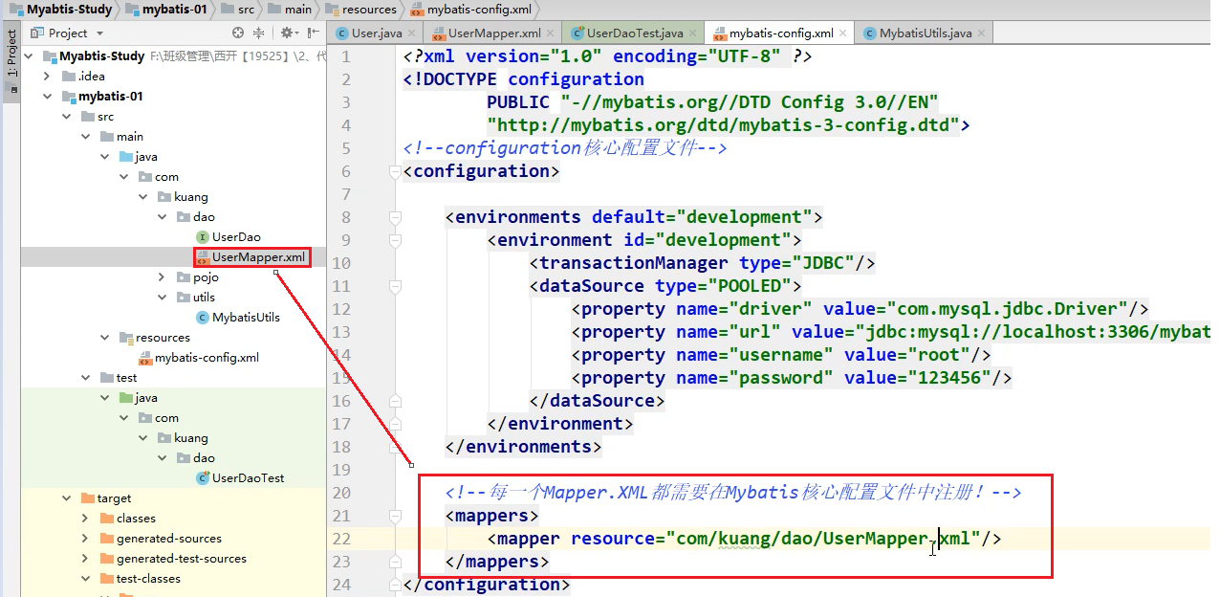Click the UserDao interface icon
The width and height of the screenshot is (1220, 597).
[x=202, y=237]
